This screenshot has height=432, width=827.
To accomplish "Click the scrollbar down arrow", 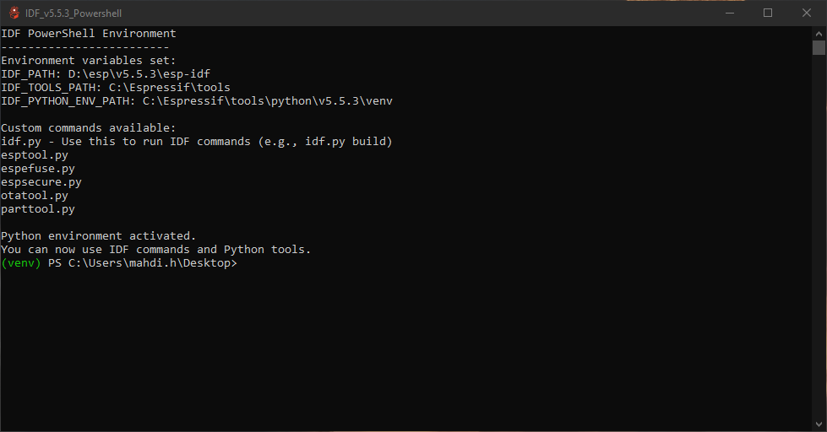I will [819, 424].
